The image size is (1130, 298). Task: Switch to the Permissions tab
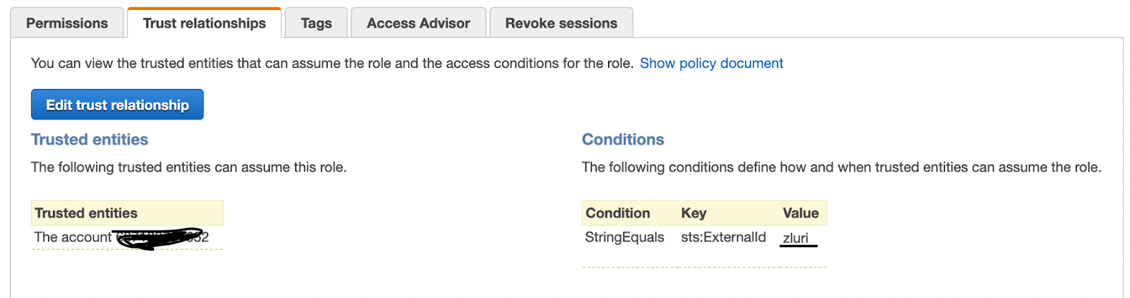pyautogui.click(x=67, y=23)
